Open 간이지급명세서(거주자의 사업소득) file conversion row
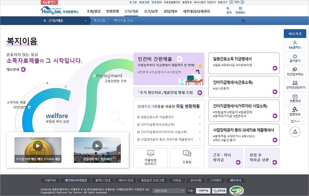 (x=169, y=132)
